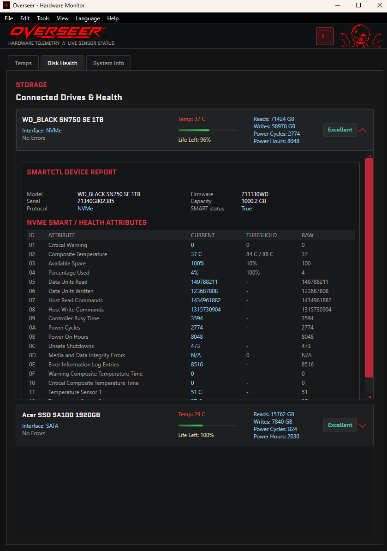The image size is (387, 551).
Task: Select Media and Data Integrity Errors row
Action: pos(191,355)
